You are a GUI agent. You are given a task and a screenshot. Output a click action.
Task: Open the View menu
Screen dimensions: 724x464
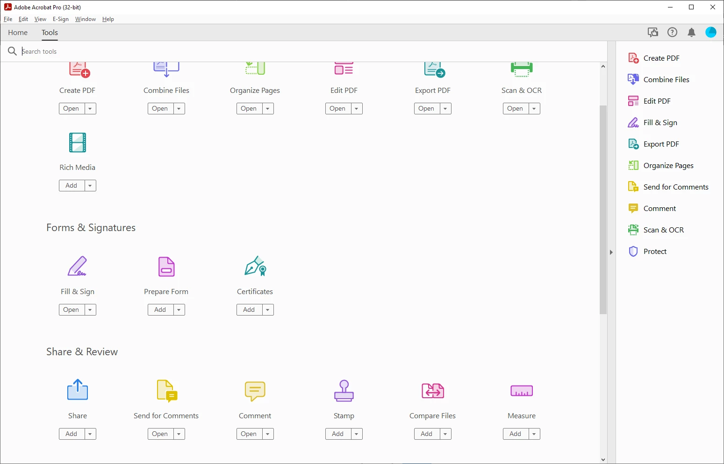(x=40, y=19)
